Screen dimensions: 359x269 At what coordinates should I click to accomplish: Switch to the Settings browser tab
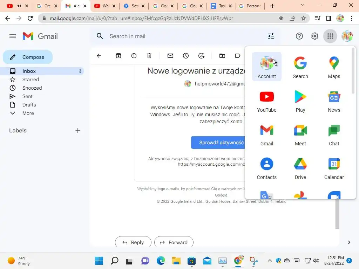click(x=134, y=6)
